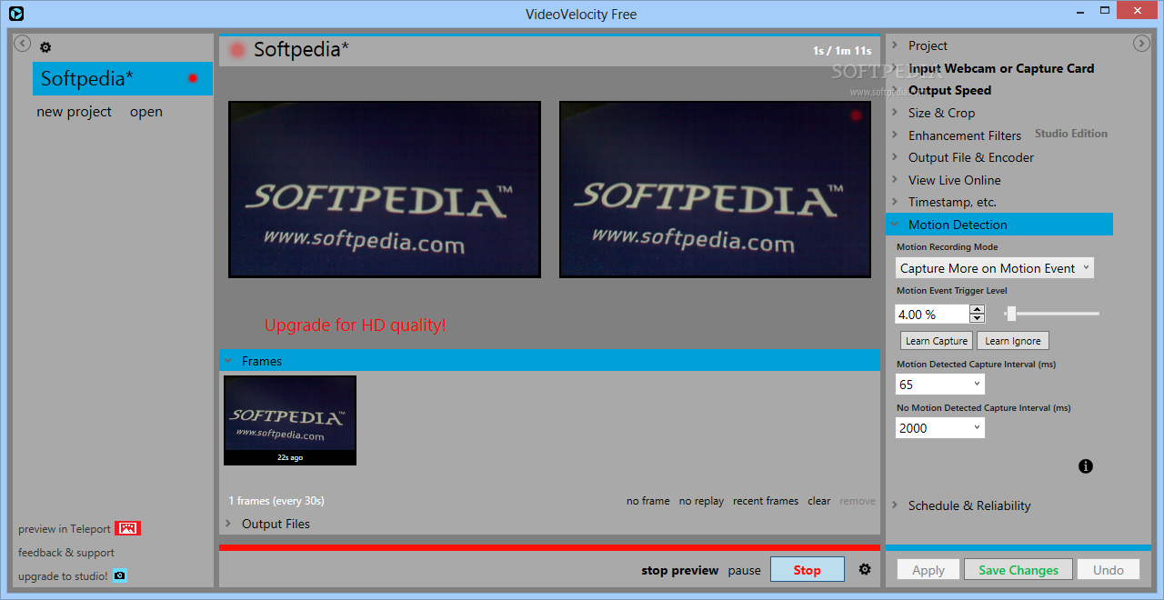Increase trigger level with the up stepper
The width and height of the screenshot is (1164, 600).
pos(978,309)
